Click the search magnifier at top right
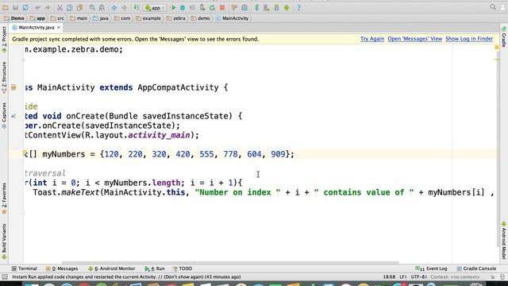The height and width of the screenshot is (286, 508). pos(493,7)
